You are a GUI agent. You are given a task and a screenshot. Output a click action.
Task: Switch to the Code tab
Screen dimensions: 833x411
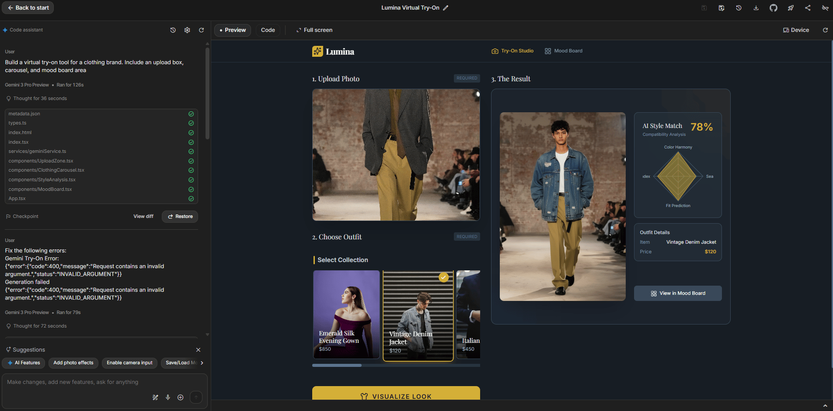tap(268, 30)
